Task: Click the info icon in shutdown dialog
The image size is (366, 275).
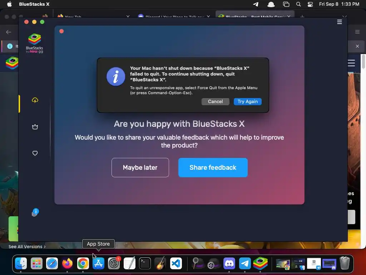Action: click(116, 77)
